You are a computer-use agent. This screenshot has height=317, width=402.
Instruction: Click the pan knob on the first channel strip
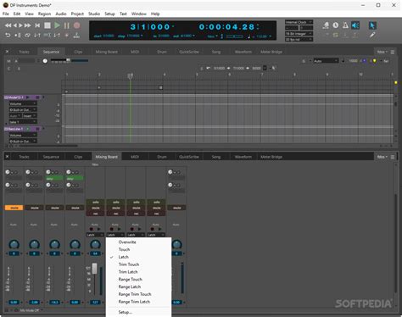point(14,244)
